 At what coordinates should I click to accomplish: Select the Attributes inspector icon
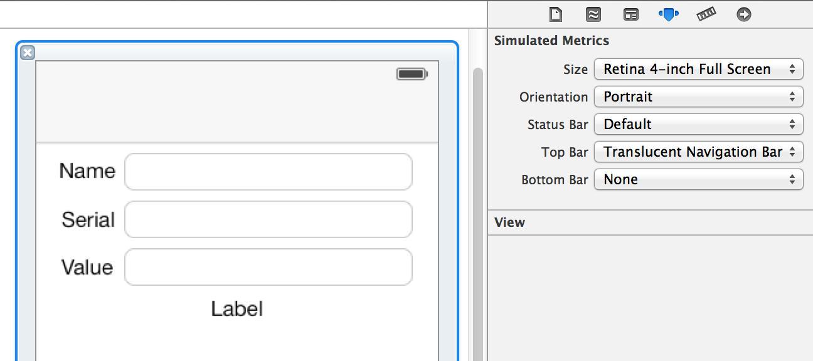[x=668, y=14]
